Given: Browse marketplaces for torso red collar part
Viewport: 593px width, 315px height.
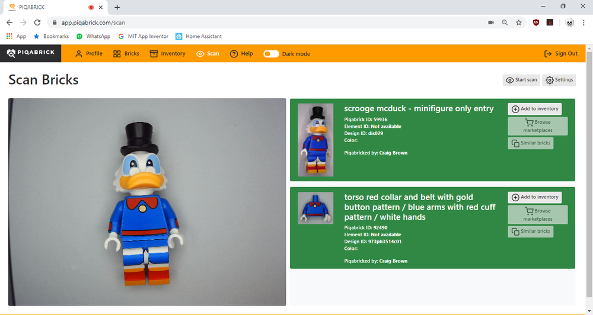Looking at the screenshot, I should pos(537,214).
